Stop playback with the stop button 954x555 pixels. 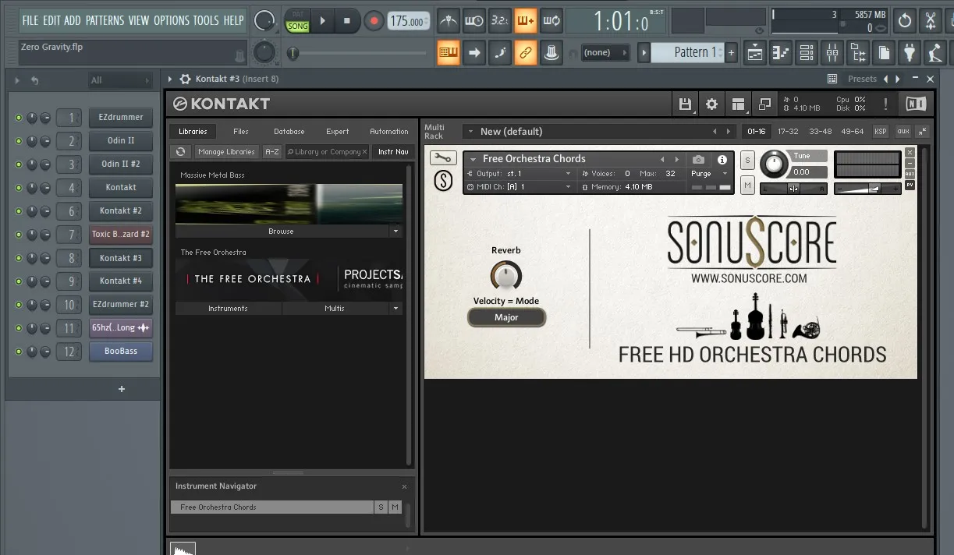click(x=347, y=21)
